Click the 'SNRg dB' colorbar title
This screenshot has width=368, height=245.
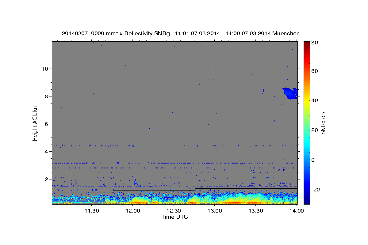click(x=323, y=123)
